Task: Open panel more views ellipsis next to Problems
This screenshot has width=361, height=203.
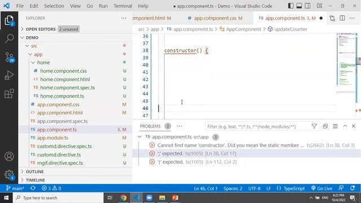Action: point(179,126)
